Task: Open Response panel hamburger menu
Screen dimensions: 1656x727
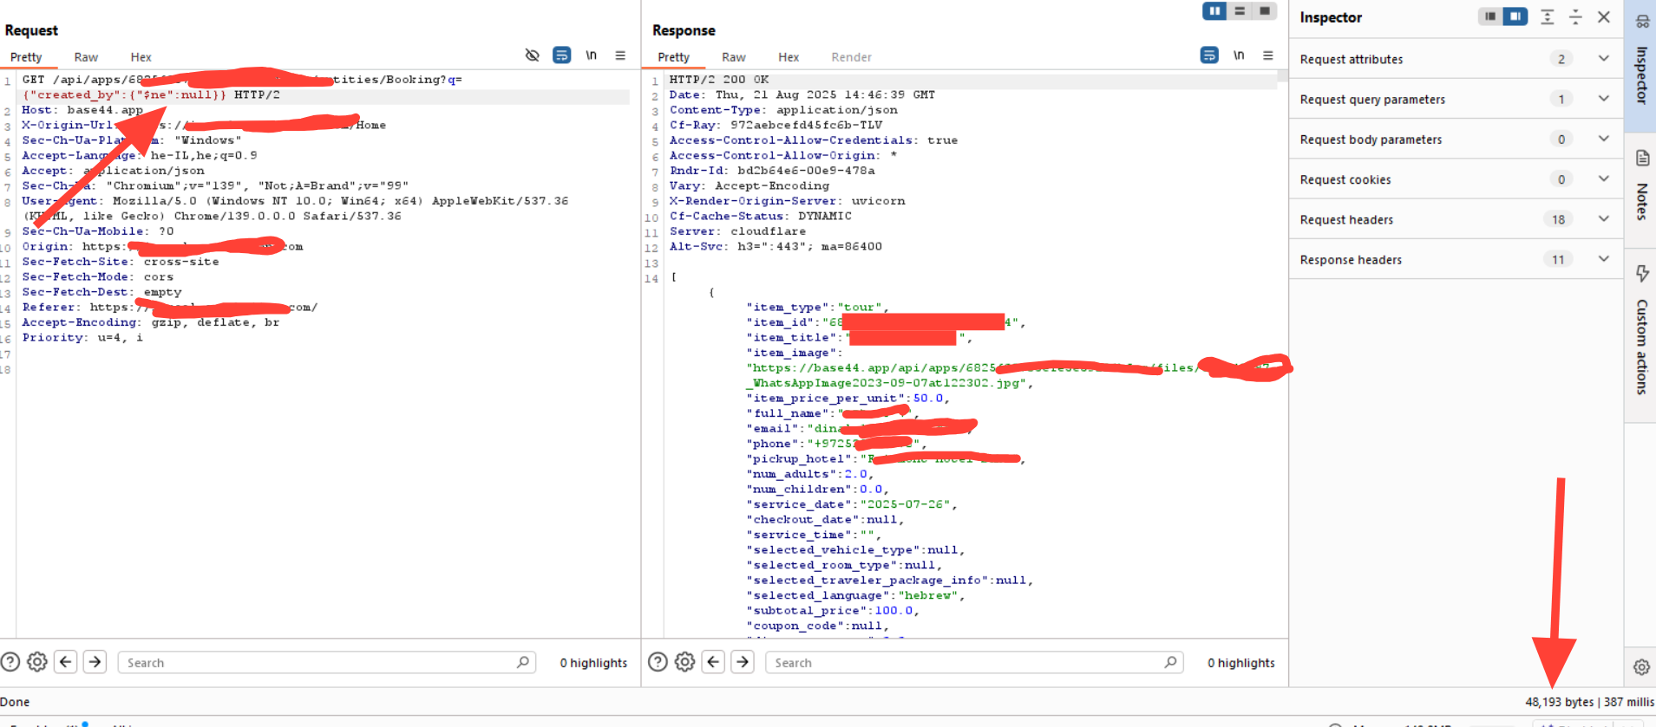Action: pyautogui.click(x=1268, y=55)
